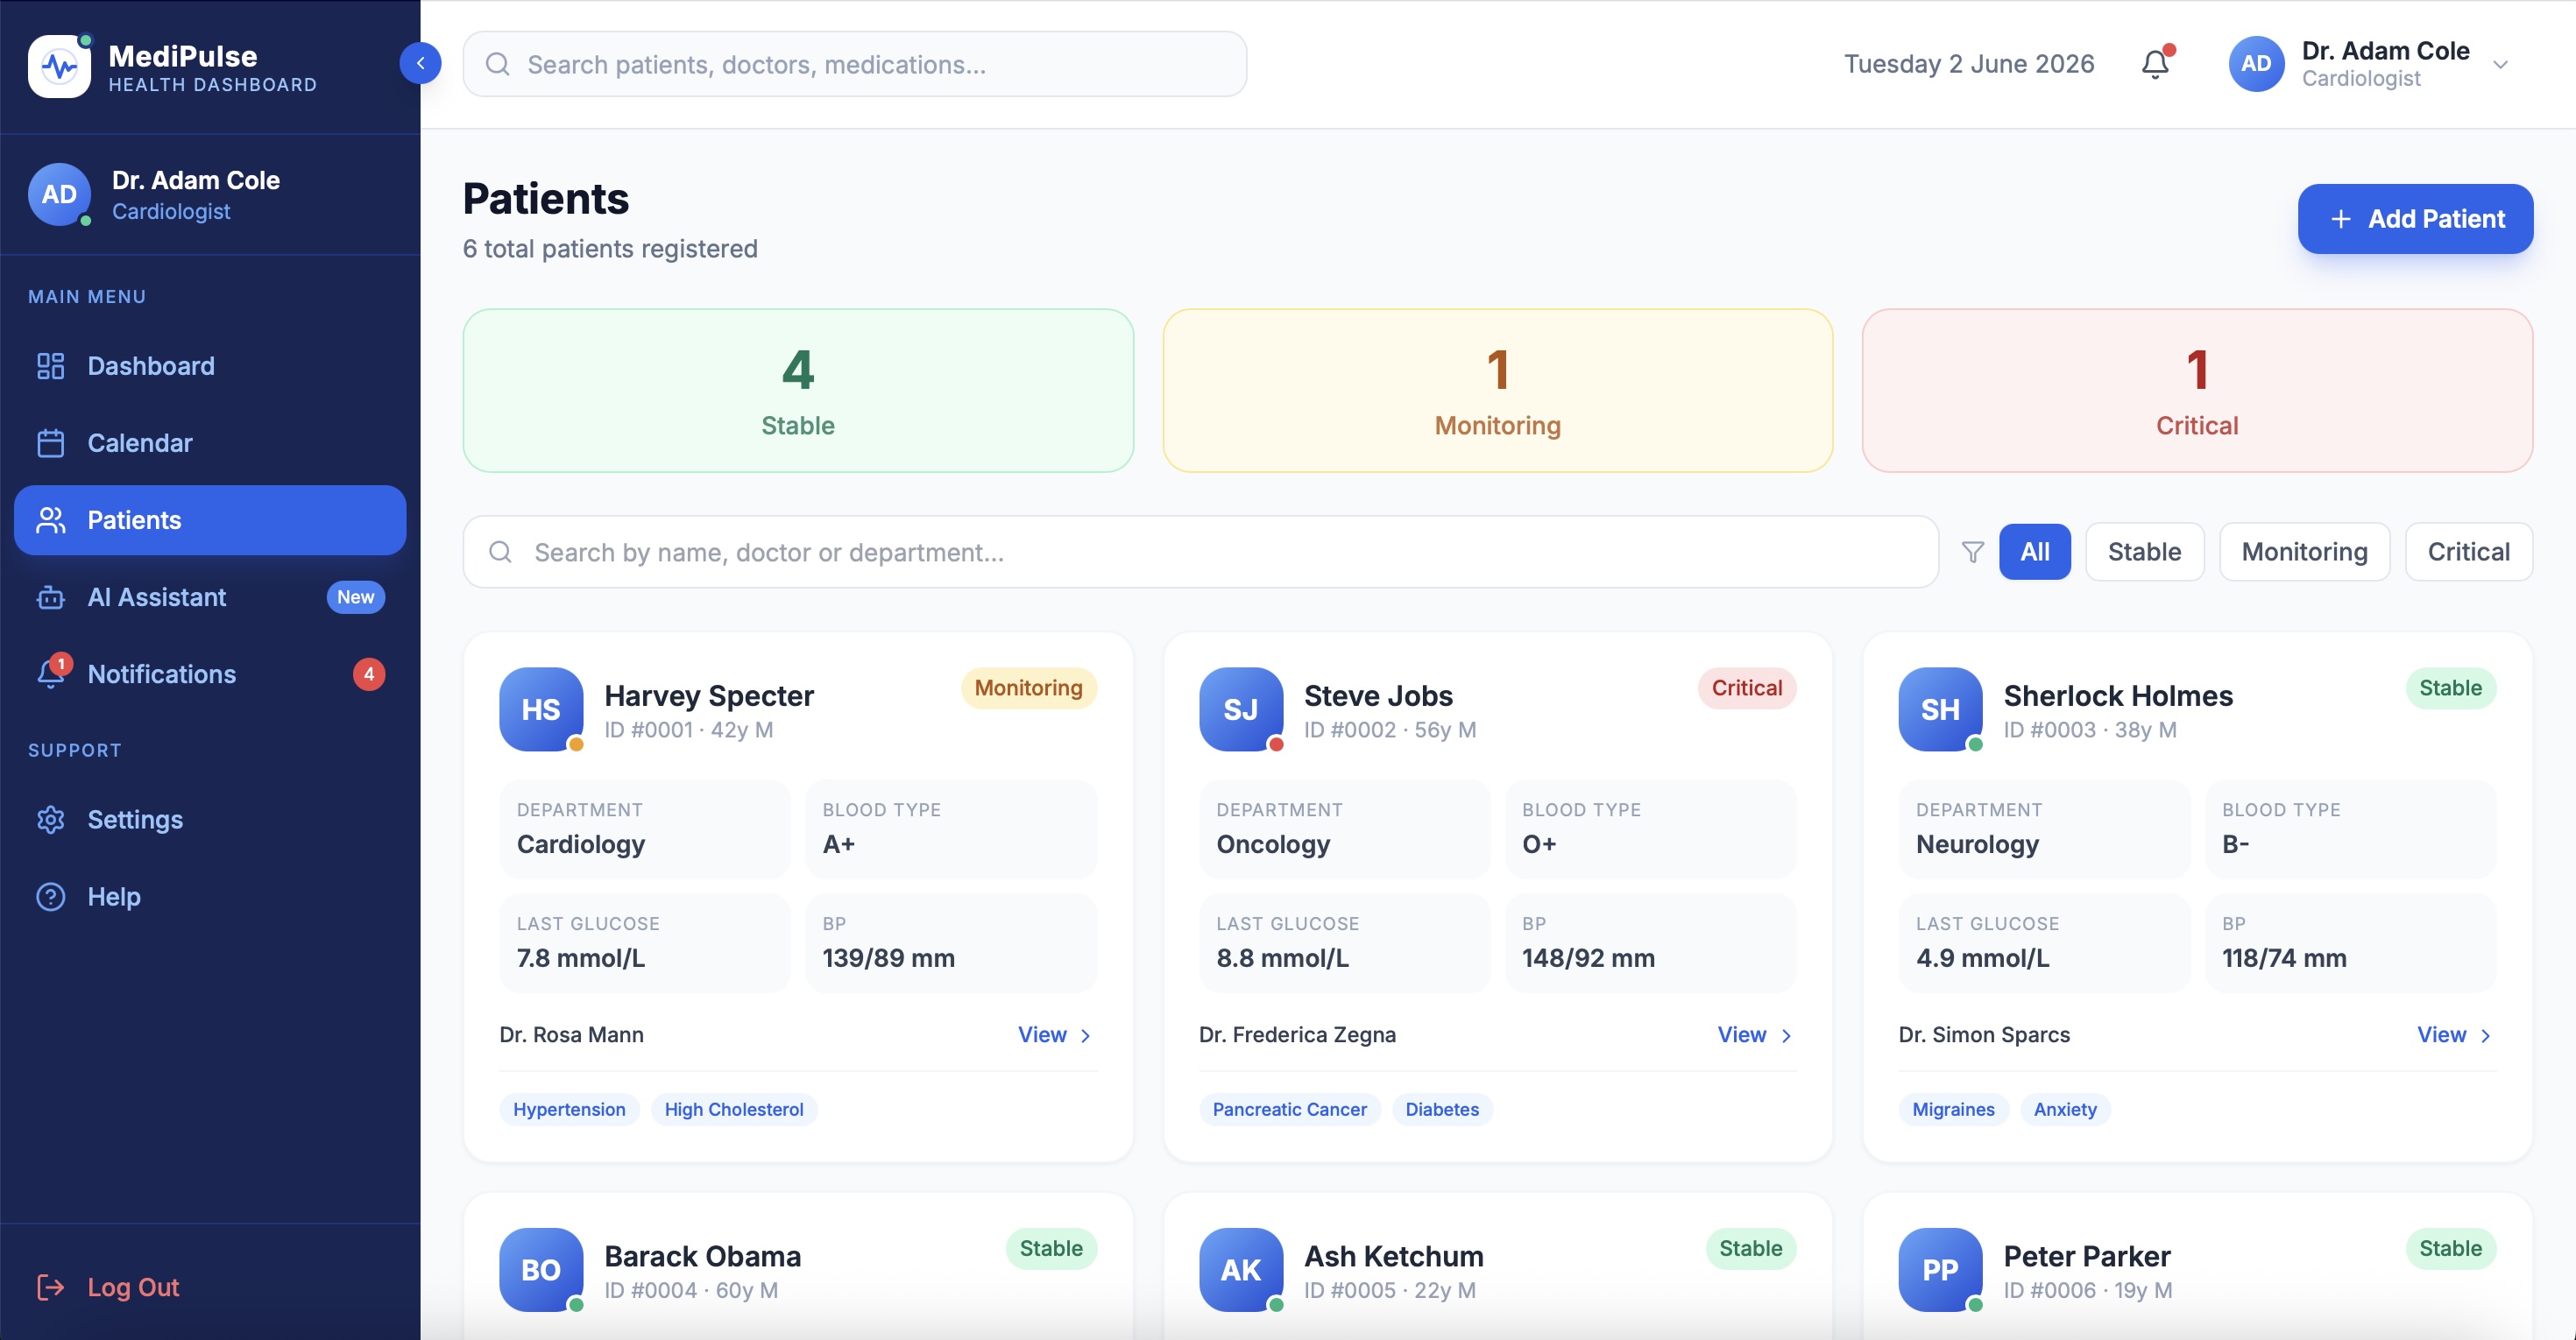Click the MediPulse heartbeat logo icon
The image size is (2576, 1340).
[x=59, y=66]
